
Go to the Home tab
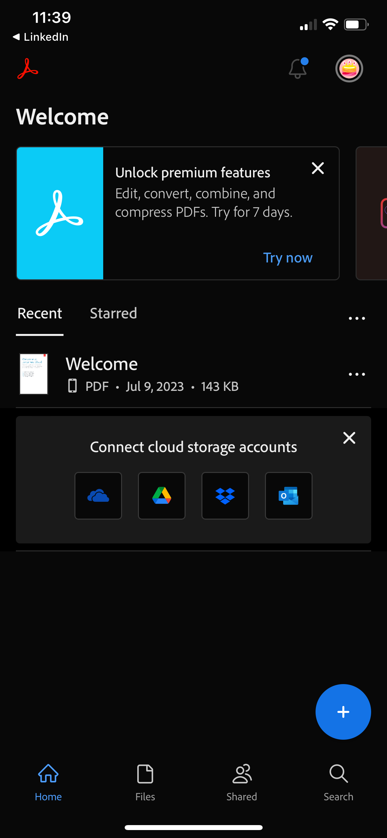click(48, 783)
